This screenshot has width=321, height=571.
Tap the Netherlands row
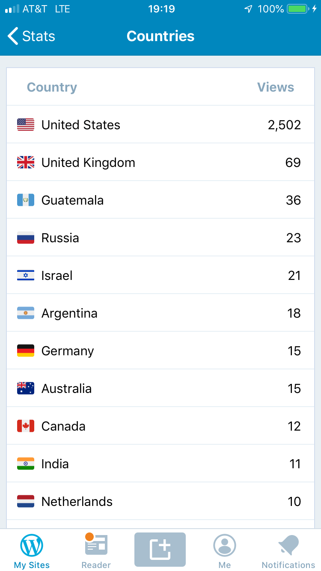[160, 502]
